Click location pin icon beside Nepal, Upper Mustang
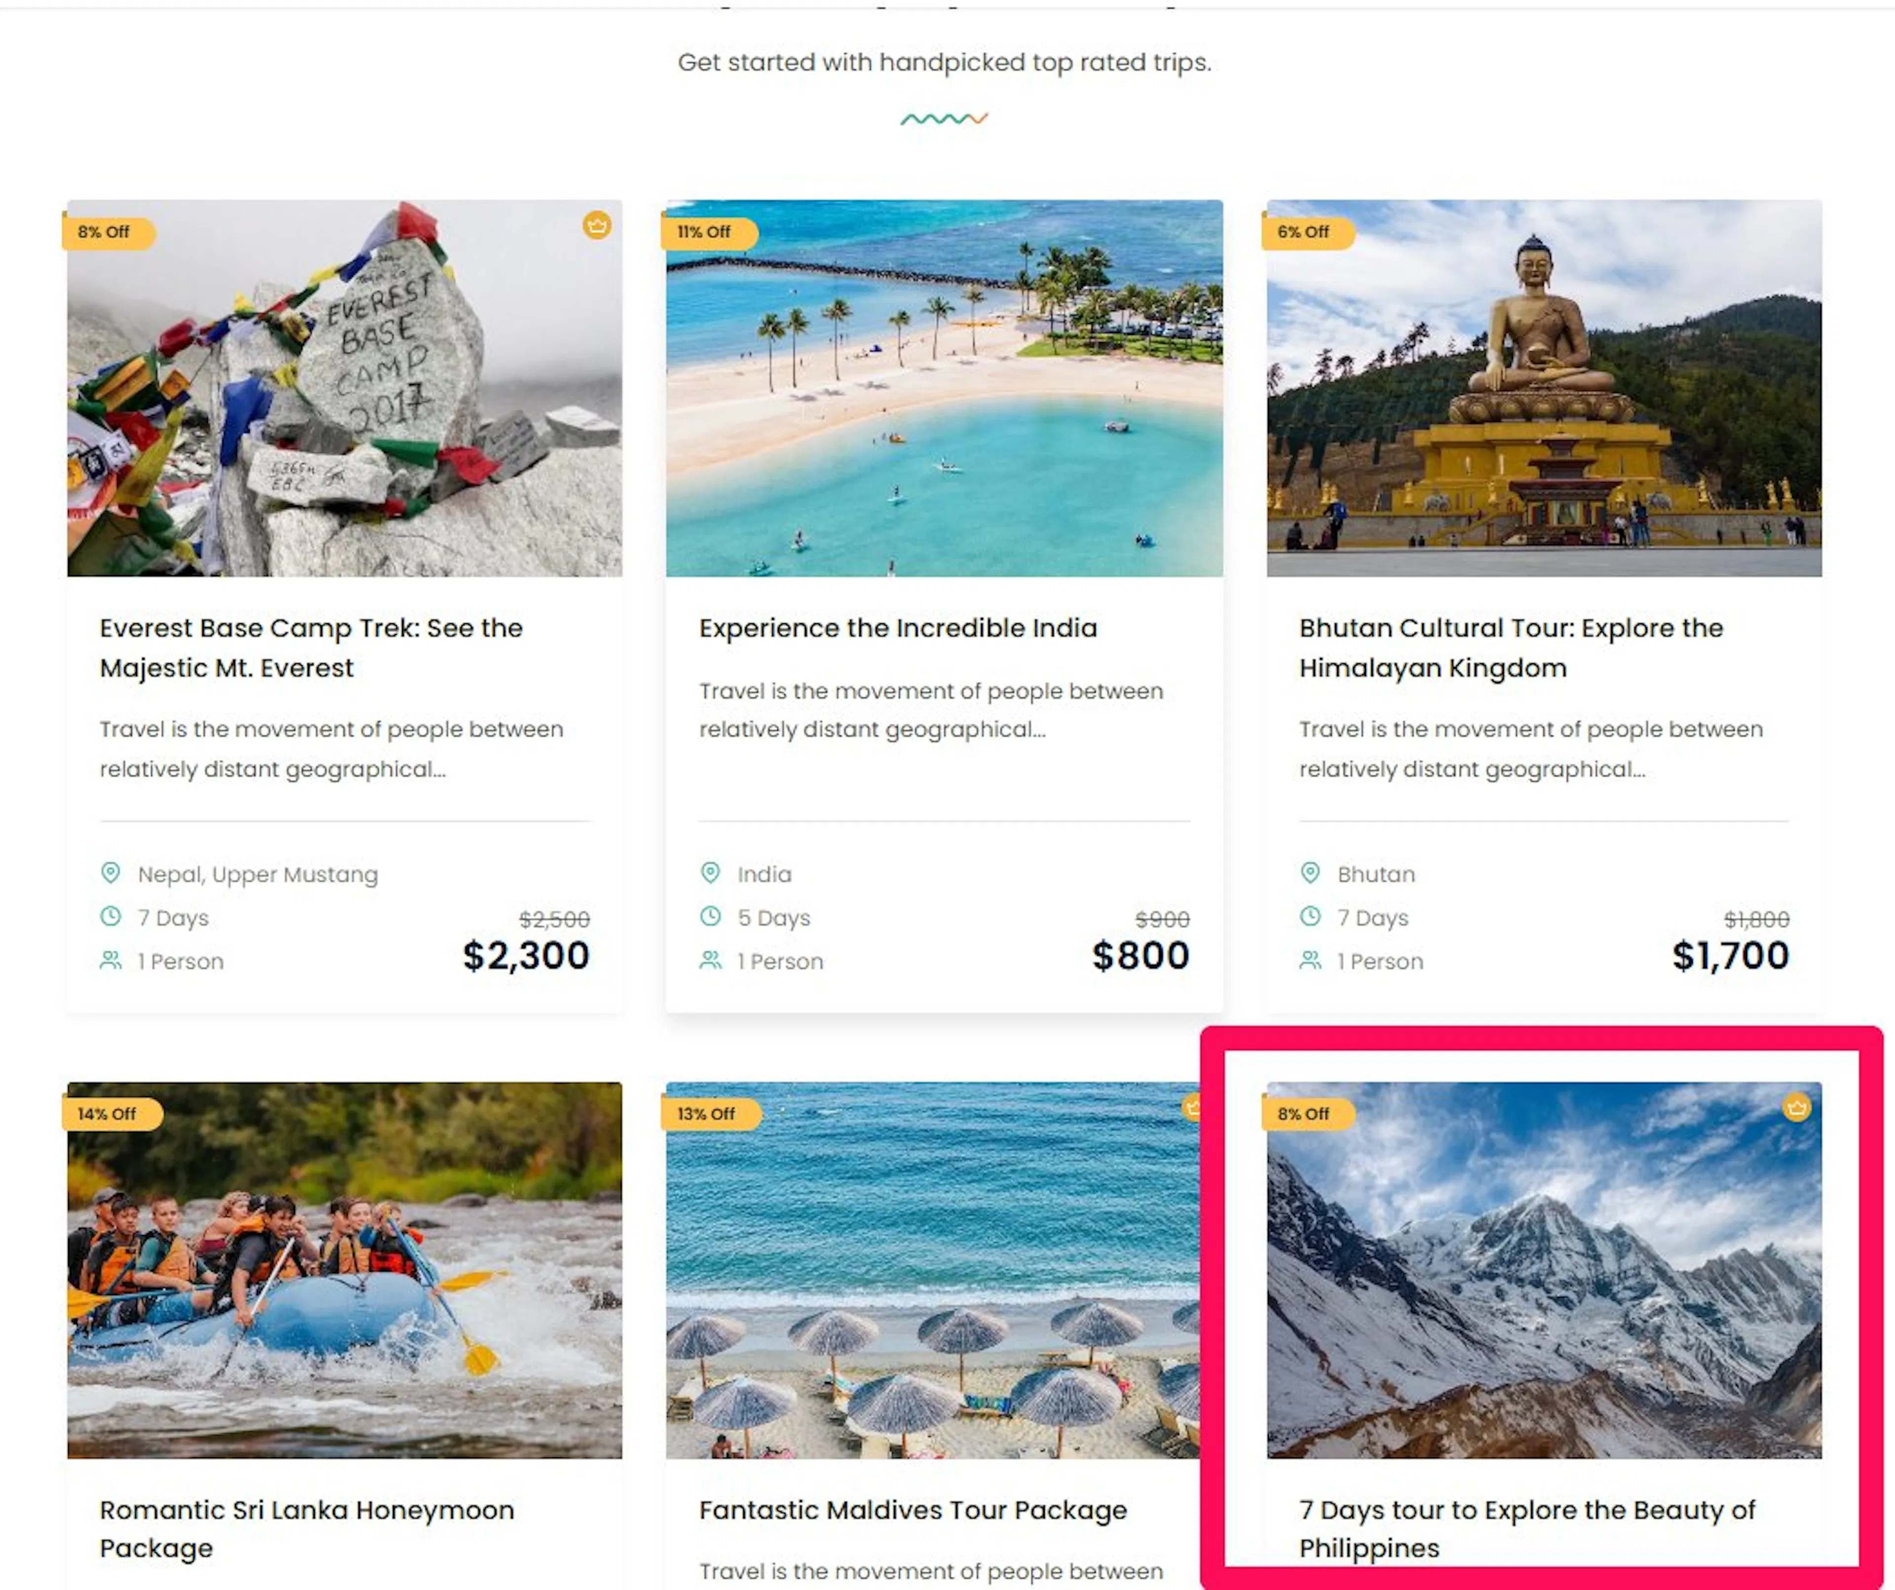Screen dimensions: 1895x1590 pyautogui.click(x=110, y=872)
